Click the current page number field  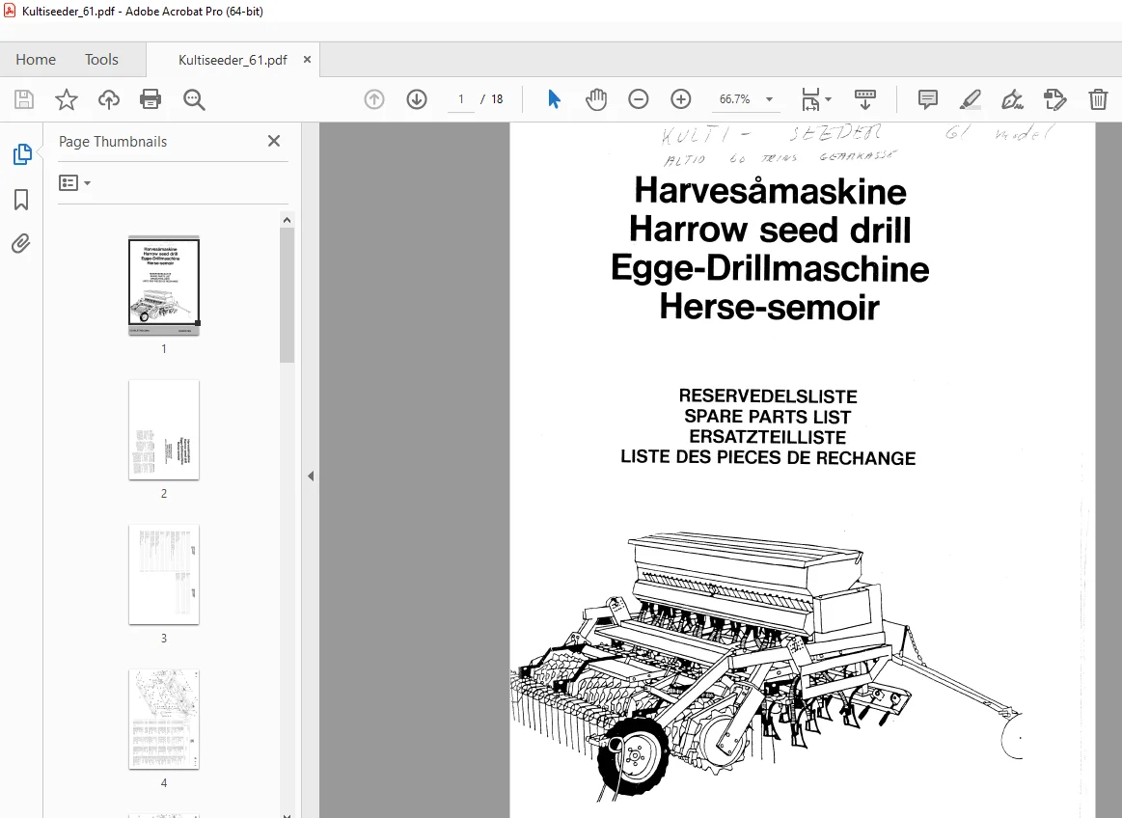tap(461, 99)
